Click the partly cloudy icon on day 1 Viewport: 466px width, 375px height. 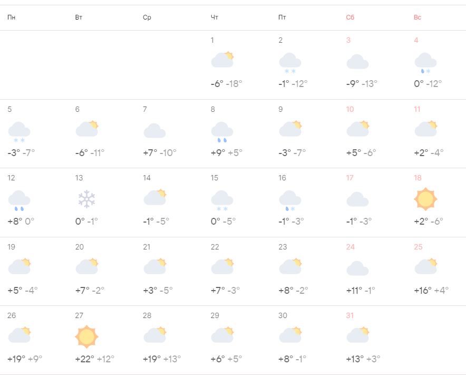point(222,60)
